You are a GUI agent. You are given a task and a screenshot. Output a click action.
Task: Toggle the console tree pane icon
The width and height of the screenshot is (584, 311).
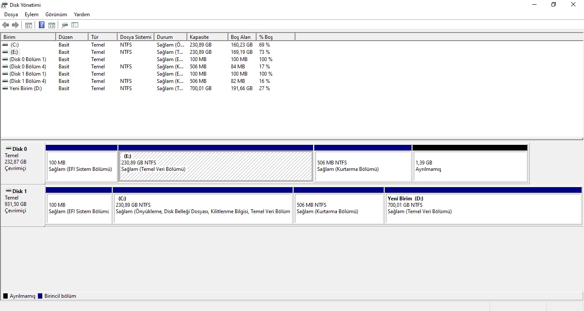[x=29, y=25]
